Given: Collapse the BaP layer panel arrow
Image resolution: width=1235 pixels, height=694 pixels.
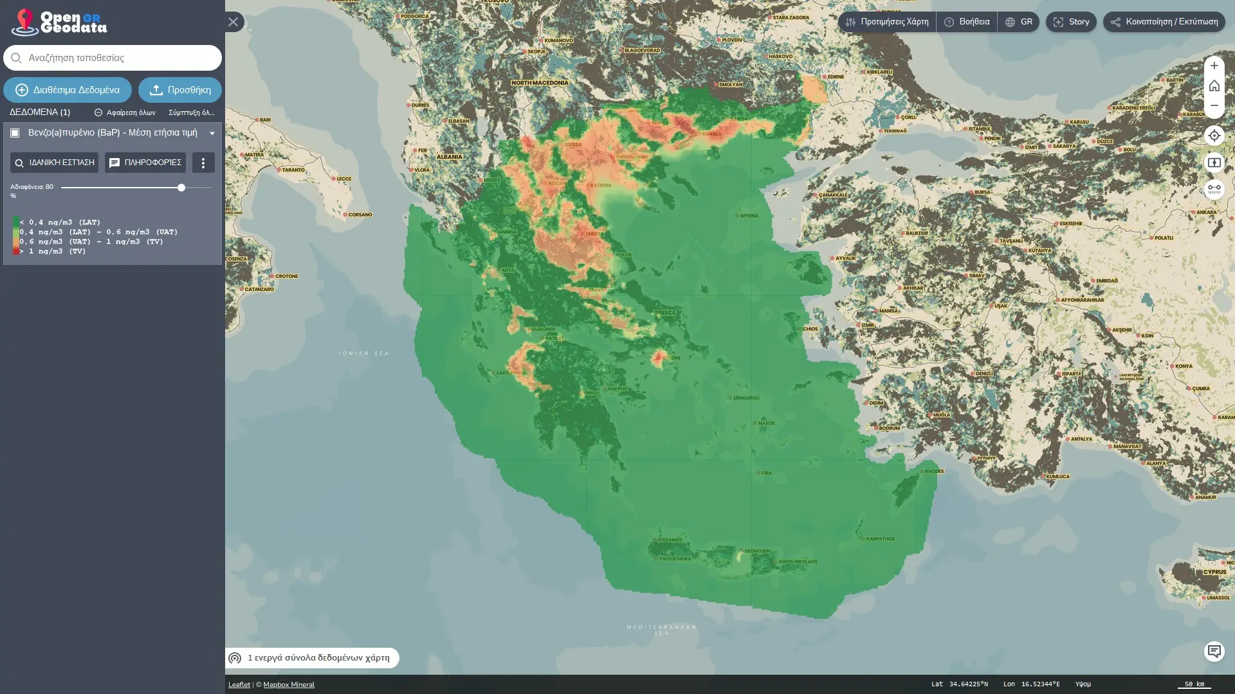Looking at the screenshot, I should [212, 134].
